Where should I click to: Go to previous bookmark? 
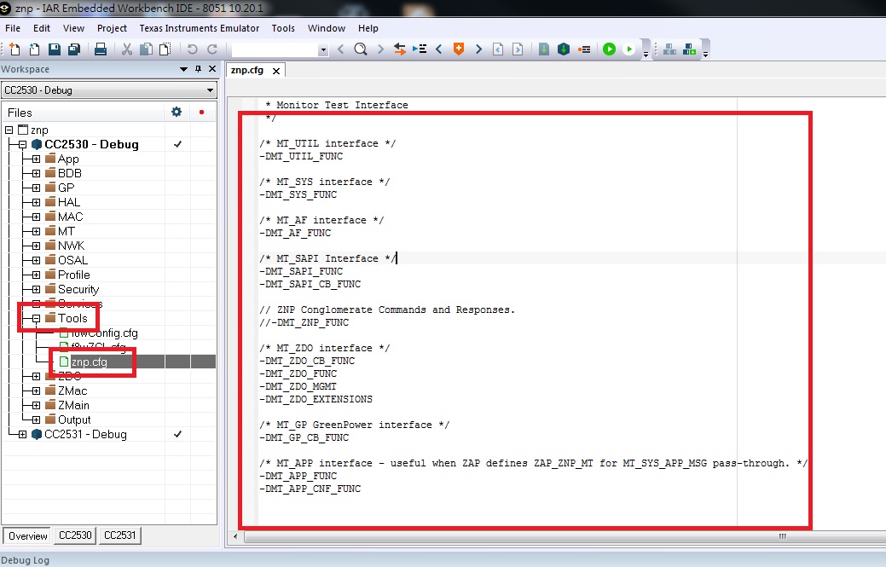(x=439, y=49)
